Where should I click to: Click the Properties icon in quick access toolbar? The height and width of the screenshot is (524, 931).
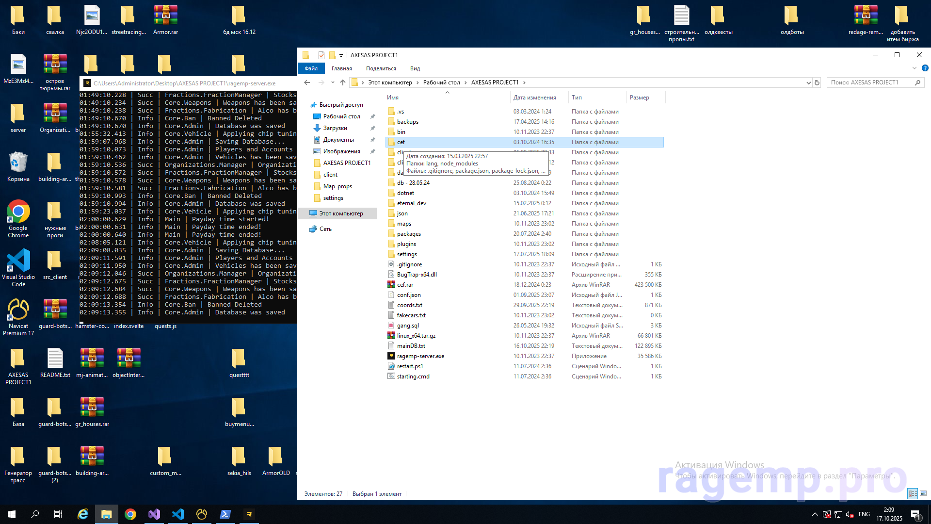[321, 55]
